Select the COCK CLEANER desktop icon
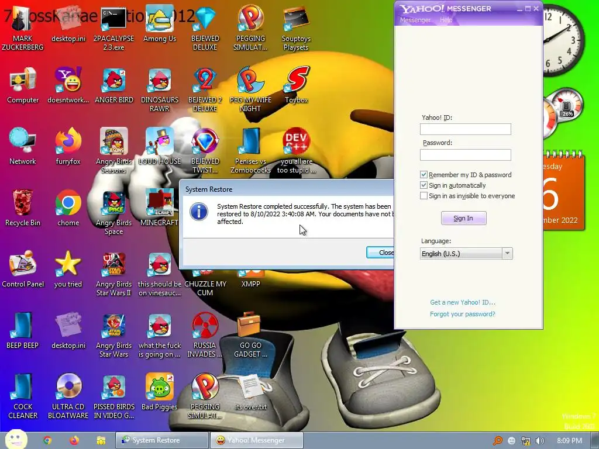599x449 pixels. 23,396
